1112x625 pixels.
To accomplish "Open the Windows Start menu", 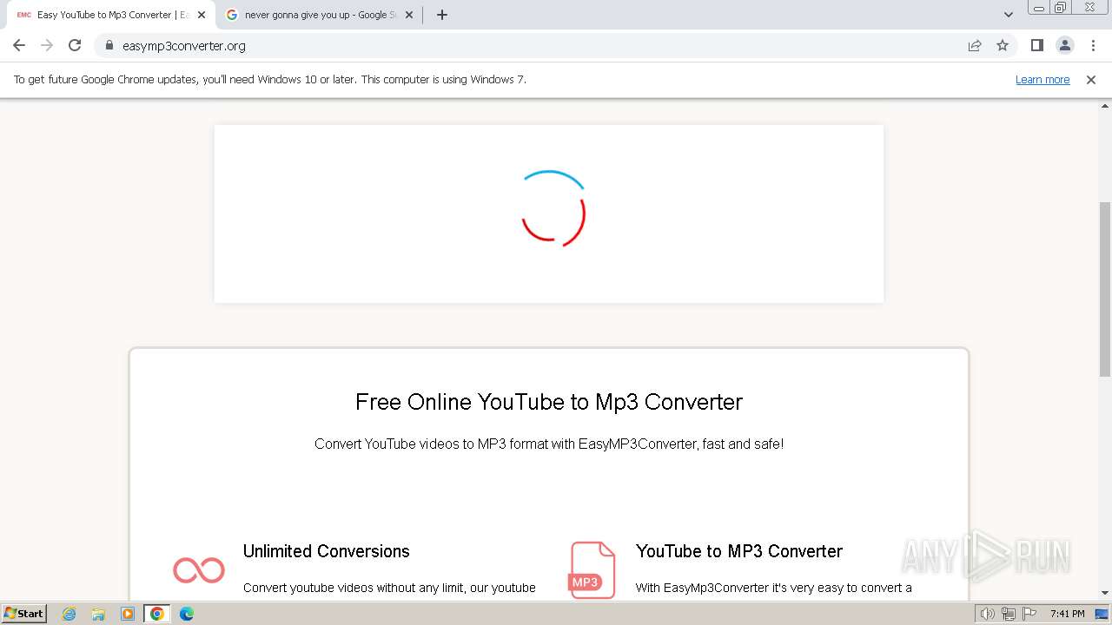I will (24, 613).
